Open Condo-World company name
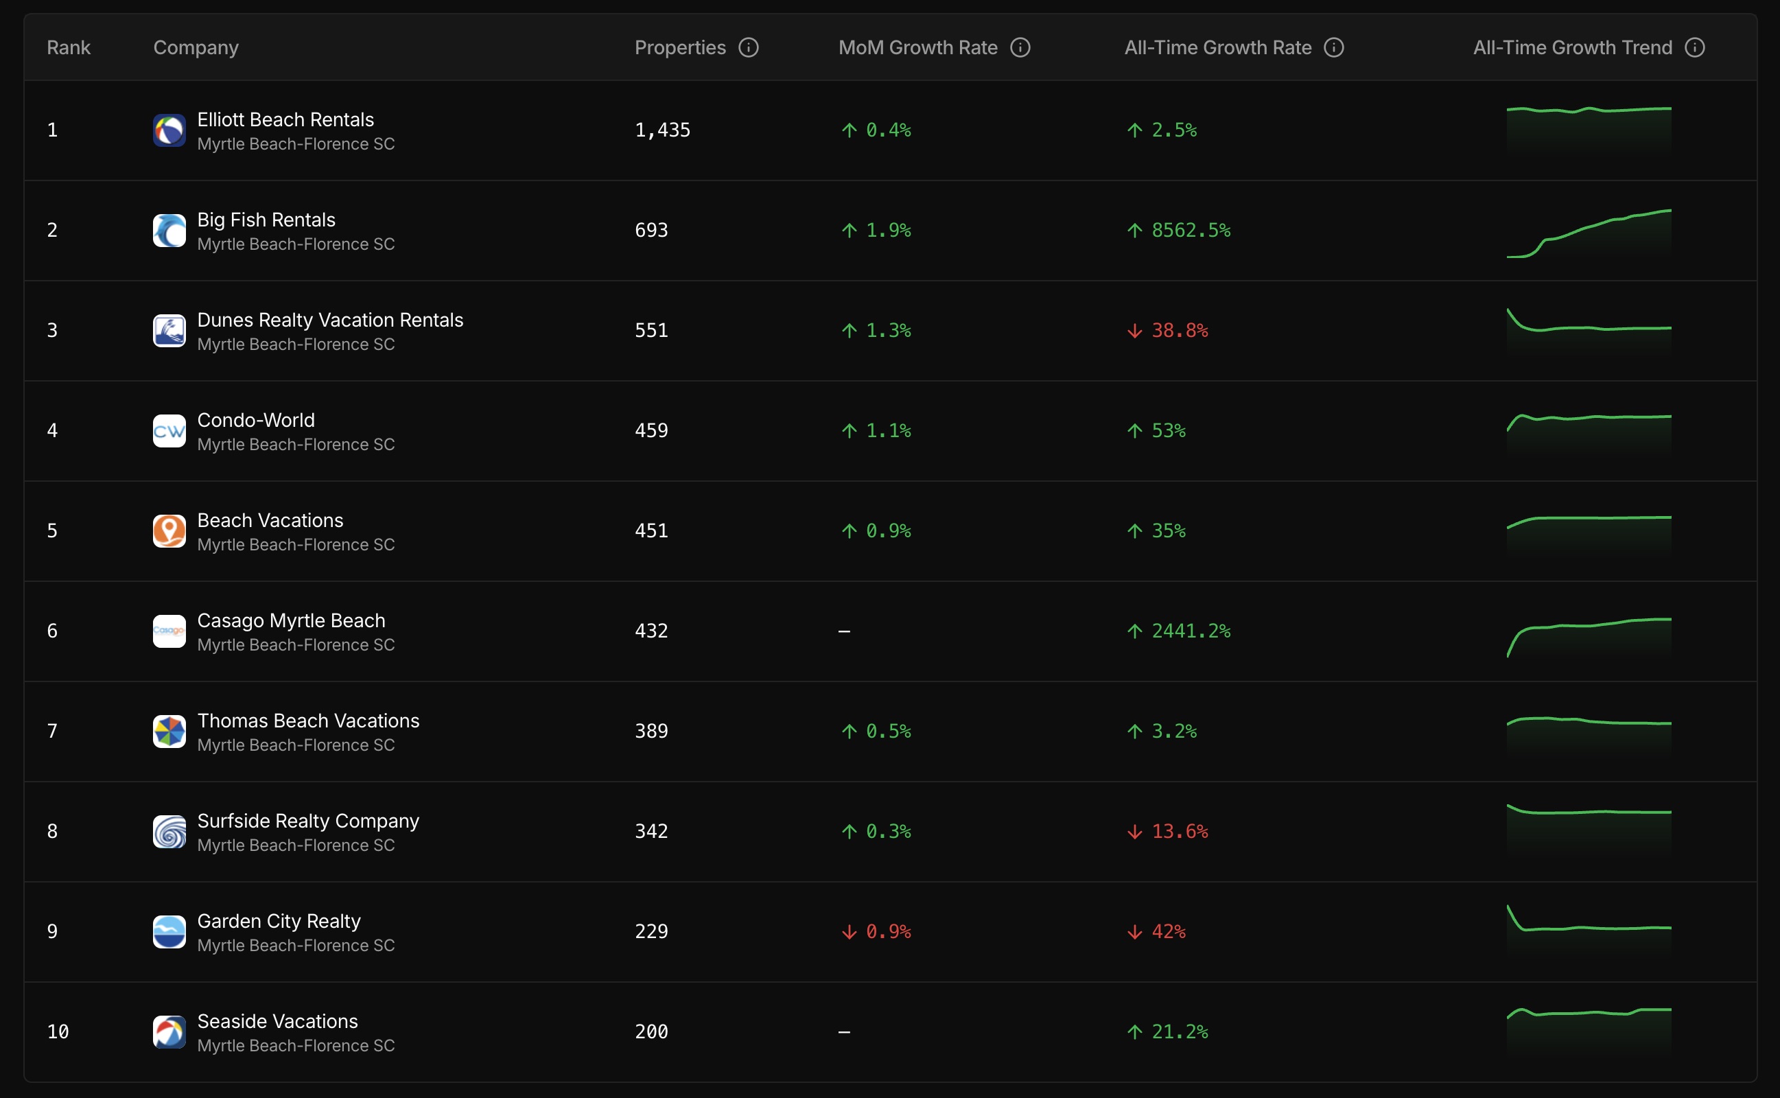The height and width of the screenshot is (1098, 1780). coord(256,421)
